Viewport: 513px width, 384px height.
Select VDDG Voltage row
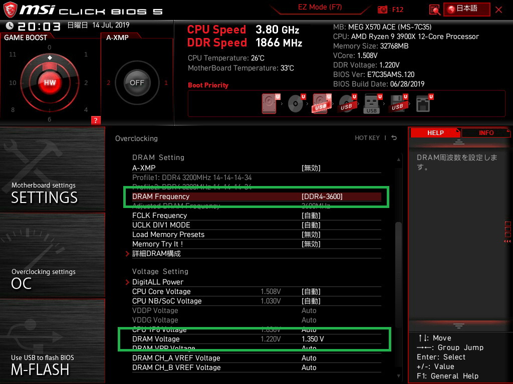(x=256, y=320)
